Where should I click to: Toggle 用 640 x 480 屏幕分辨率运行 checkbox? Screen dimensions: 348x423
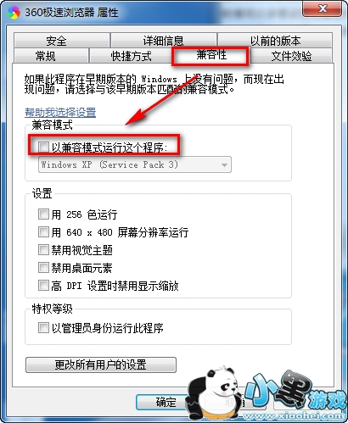click(43, 232)
